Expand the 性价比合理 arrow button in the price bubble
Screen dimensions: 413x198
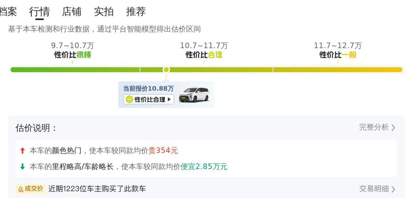click(x=169, y=99)
